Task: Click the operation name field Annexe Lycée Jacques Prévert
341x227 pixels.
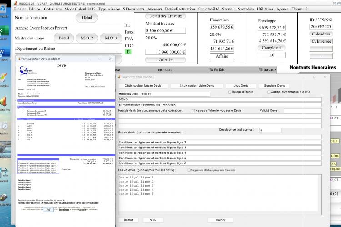Action: click(x=69, y=28)
